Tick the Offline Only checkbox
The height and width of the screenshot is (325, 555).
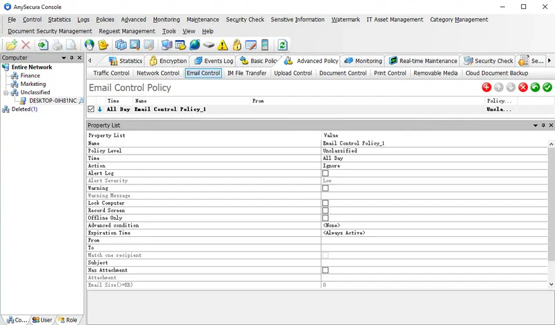(x=325, y=218)
